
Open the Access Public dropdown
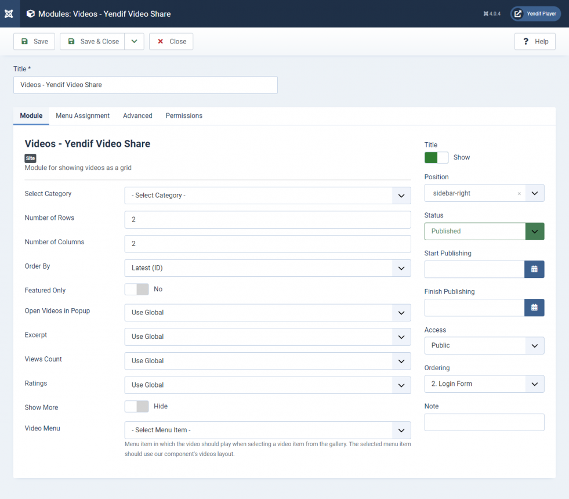[x=484, y=346]
